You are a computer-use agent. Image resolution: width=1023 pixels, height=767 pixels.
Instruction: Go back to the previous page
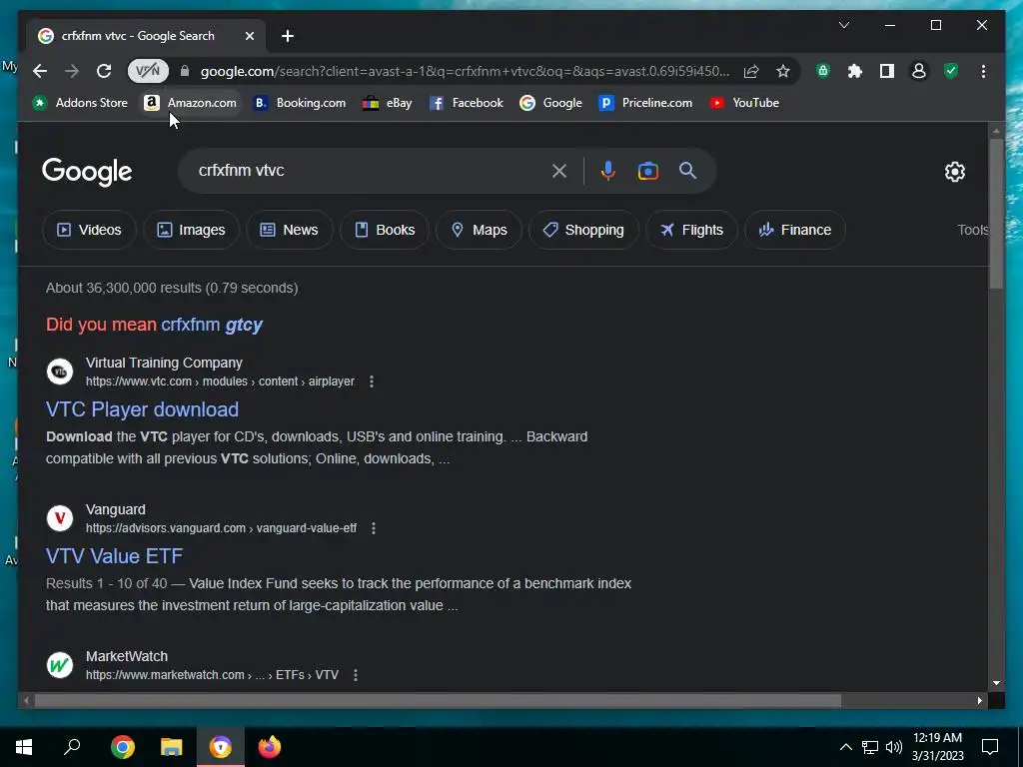(40, 71)
